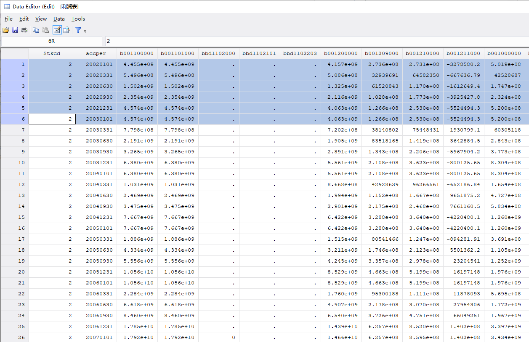Select row number 26 header
Viewport: 529px width, 342px height.
coord(14,337)
